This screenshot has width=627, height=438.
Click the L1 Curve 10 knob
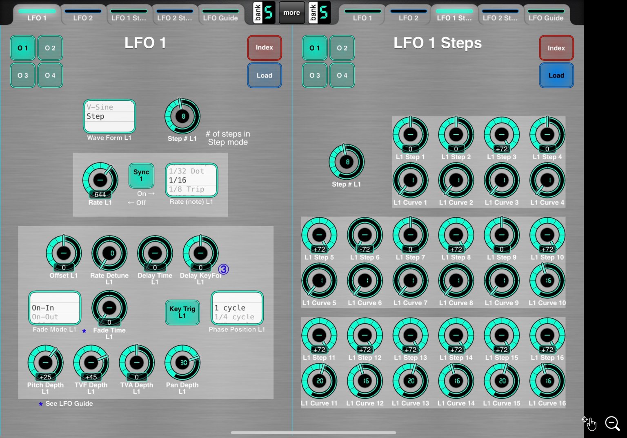(547, 281)
